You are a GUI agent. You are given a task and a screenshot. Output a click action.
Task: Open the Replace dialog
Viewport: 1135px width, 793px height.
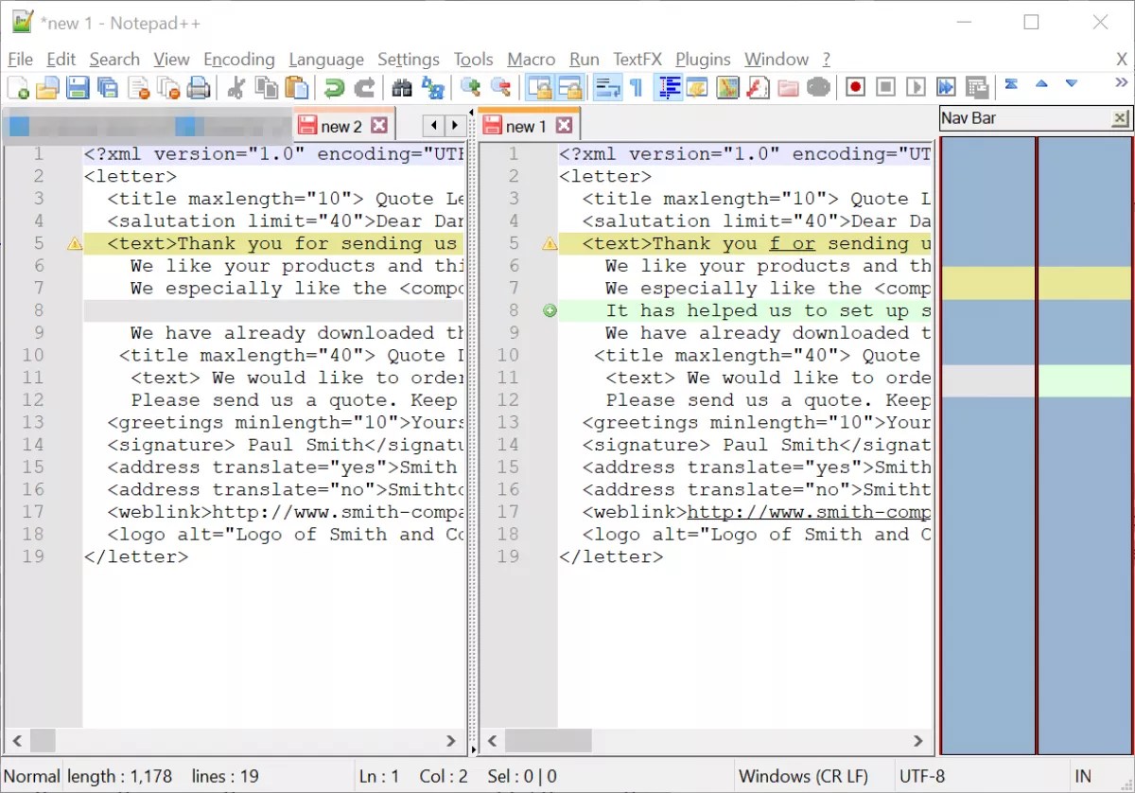(434, 86)
